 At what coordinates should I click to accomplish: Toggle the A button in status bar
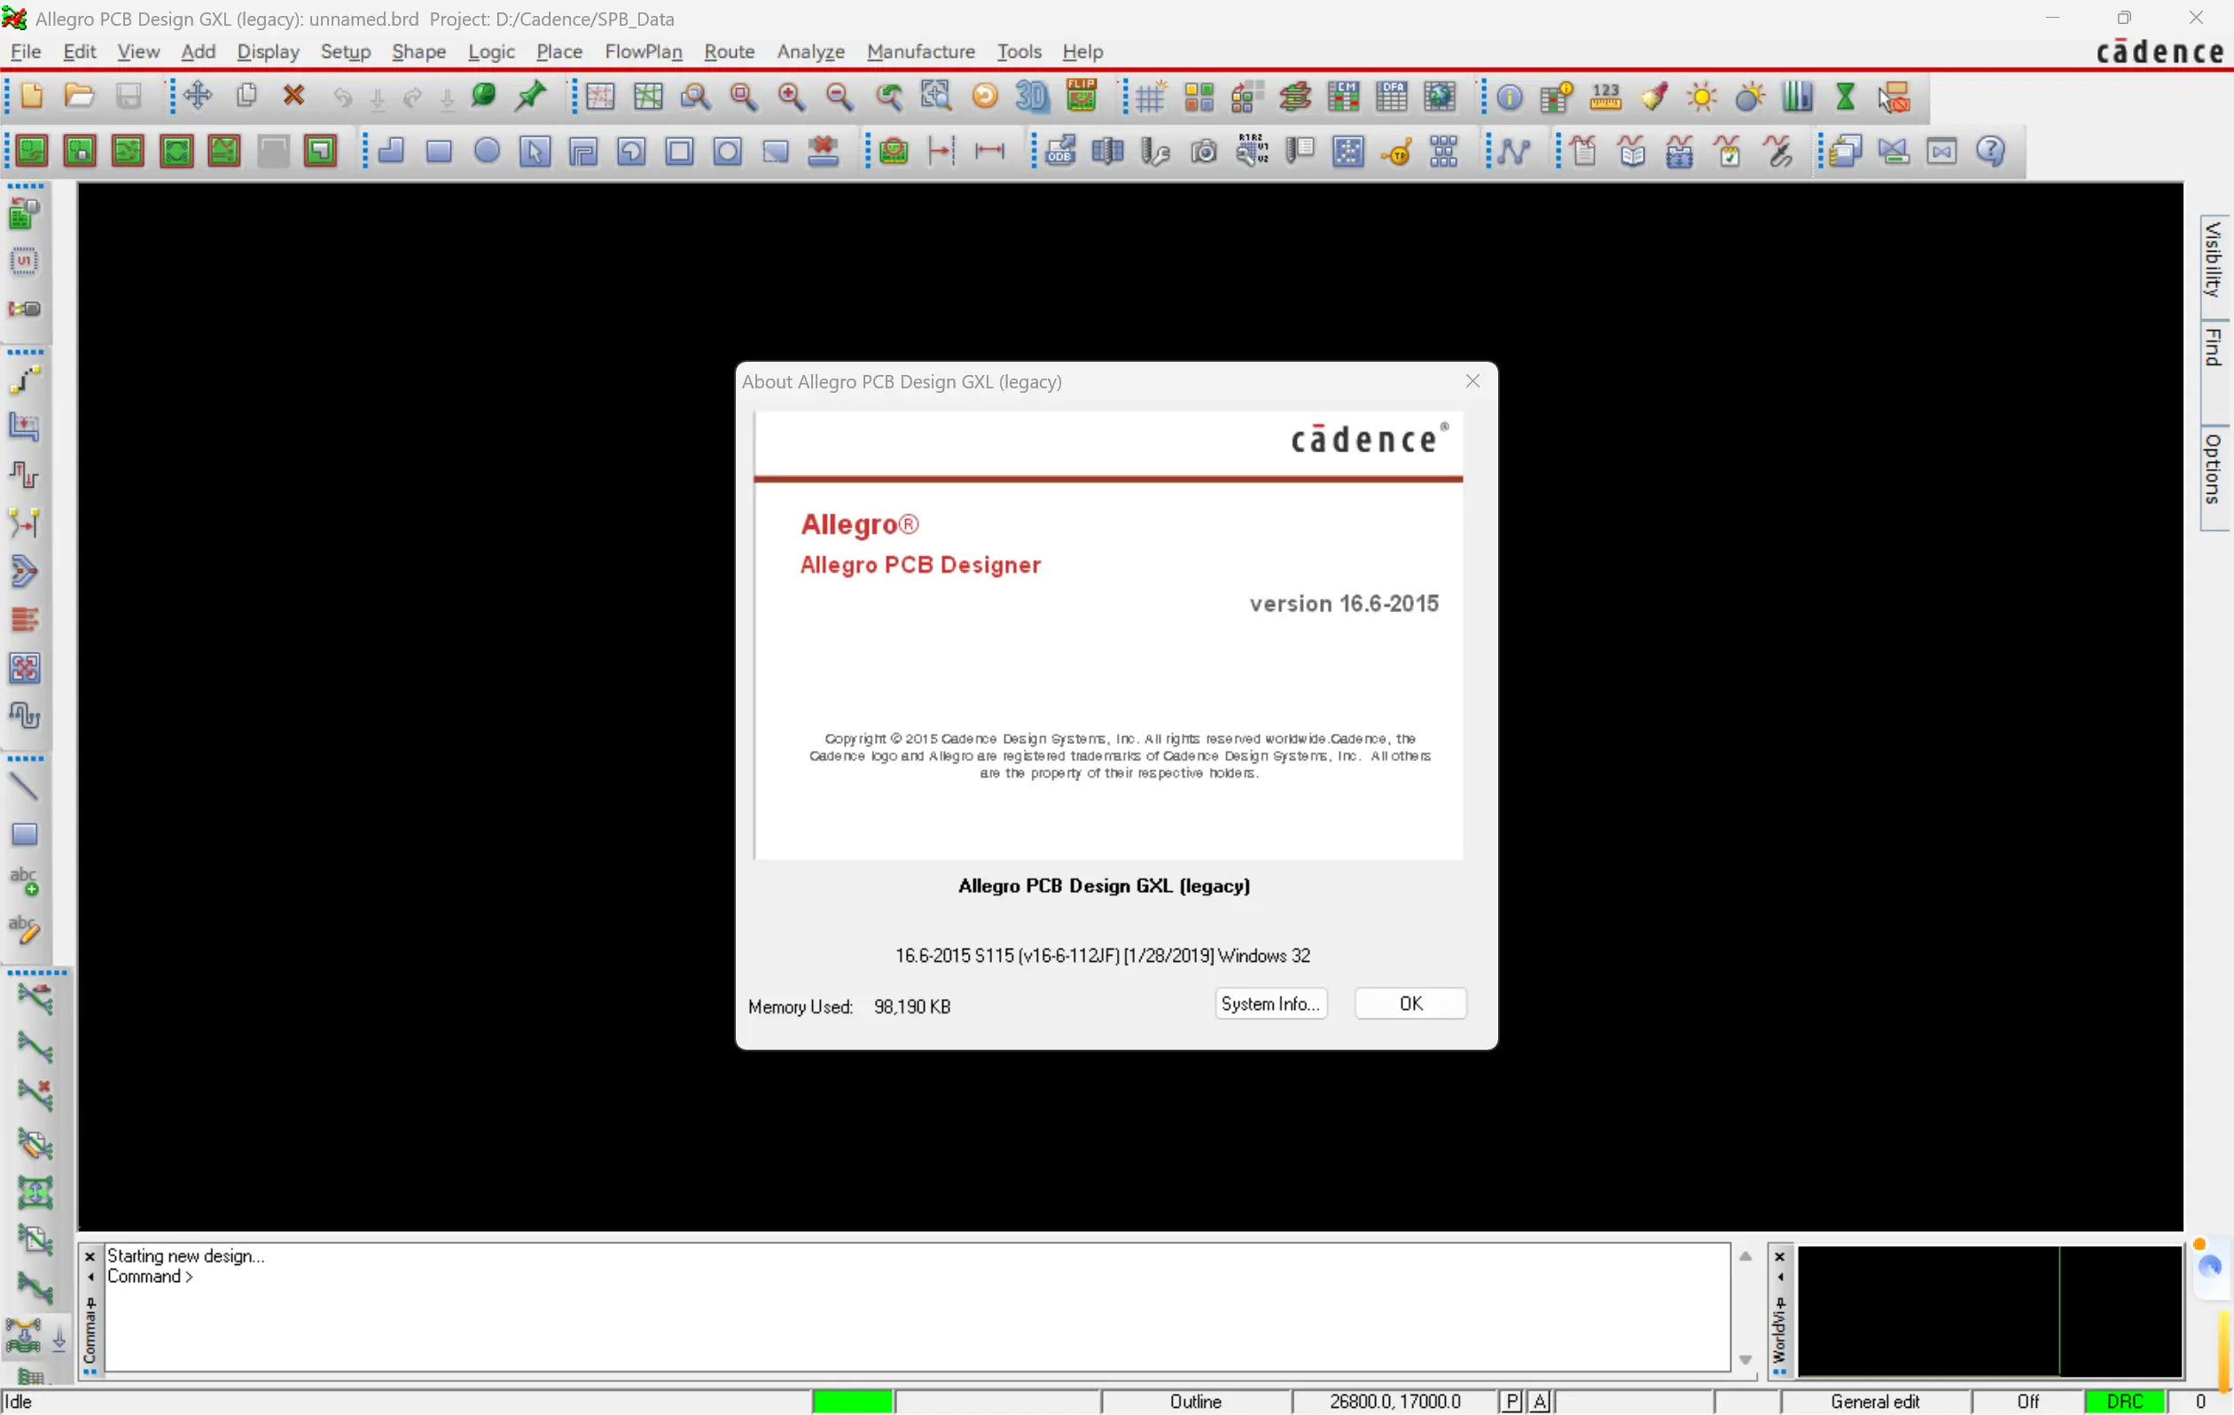[x=1540, y=1401]
